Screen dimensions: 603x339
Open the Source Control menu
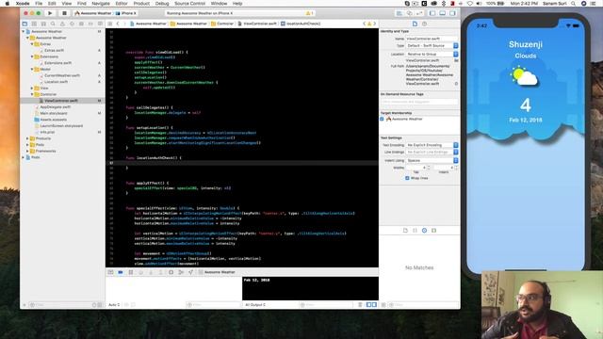190,4
